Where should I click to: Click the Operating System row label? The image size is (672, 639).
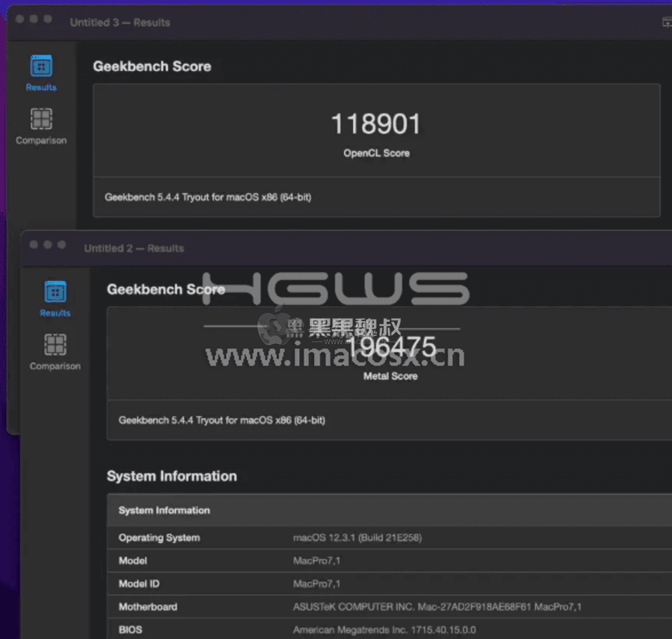159,538
